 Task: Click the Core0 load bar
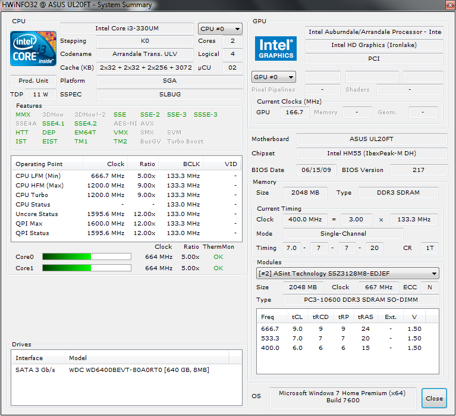click(87, 257)
